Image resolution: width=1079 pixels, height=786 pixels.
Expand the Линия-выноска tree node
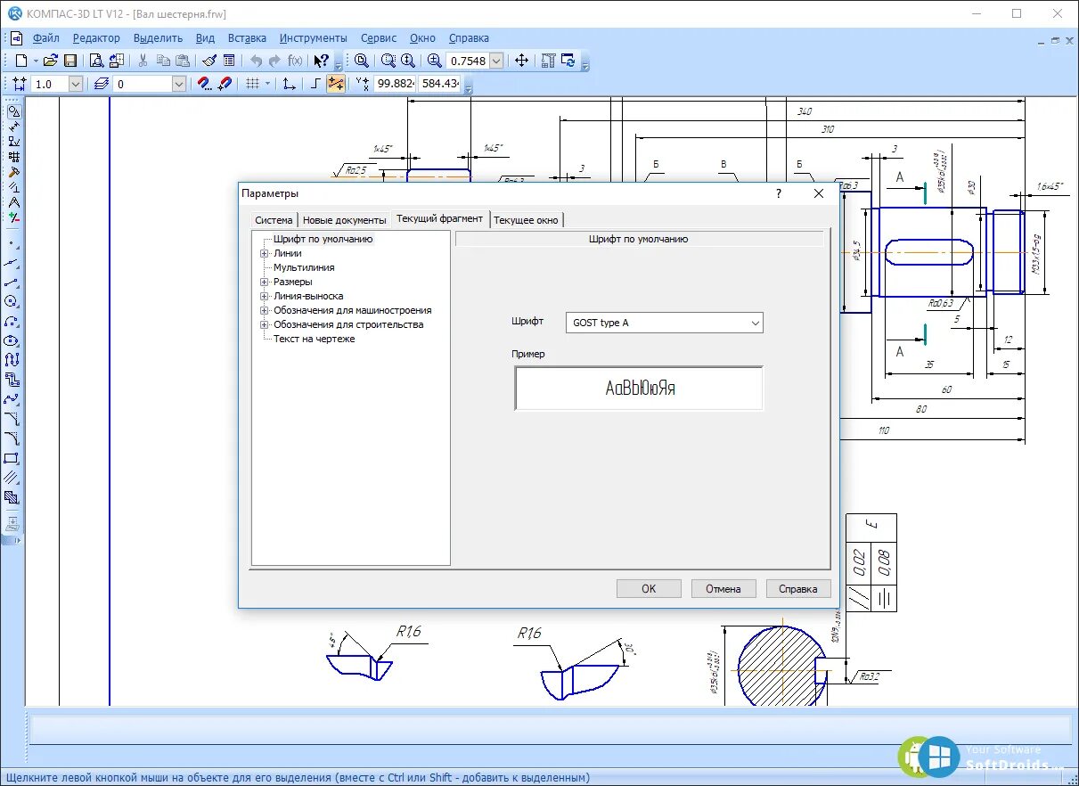pyautogui.click(x=265, y=296)
